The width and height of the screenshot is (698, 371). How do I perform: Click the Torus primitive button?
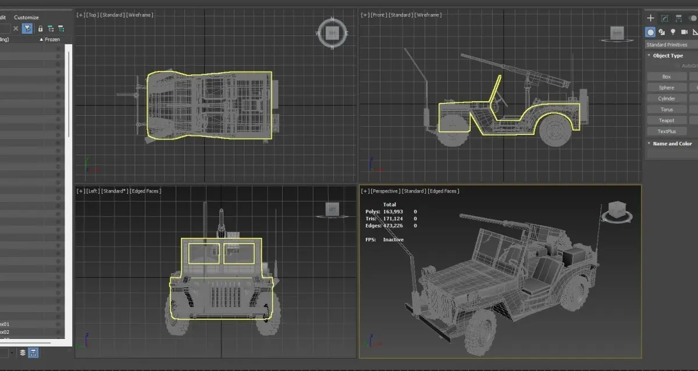click(x=667, y=109)
